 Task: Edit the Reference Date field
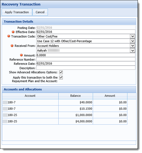tap(86, 63)
